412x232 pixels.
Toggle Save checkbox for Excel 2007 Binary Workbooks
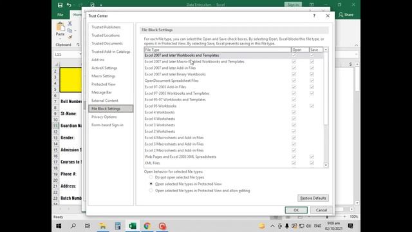coord(312,74)
